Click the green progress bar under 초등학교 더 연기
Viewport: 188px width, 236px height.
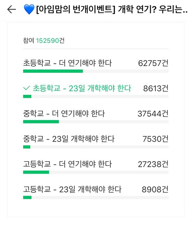point(53,71)
